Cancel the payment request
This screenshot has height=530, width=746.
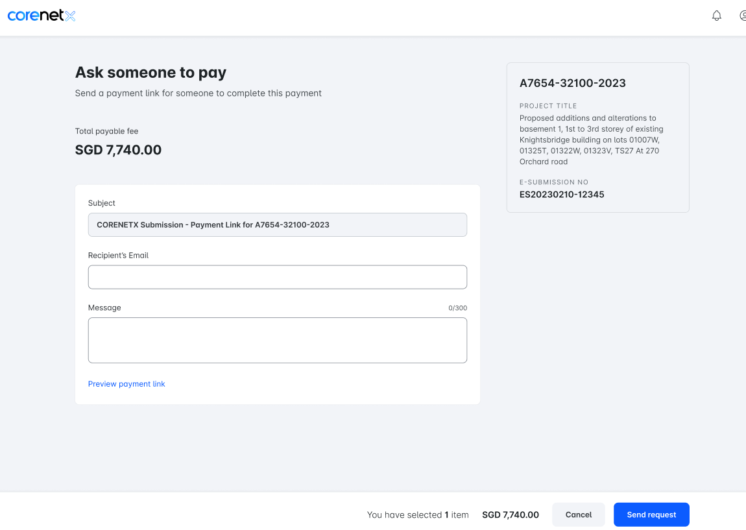pos(578,514)
